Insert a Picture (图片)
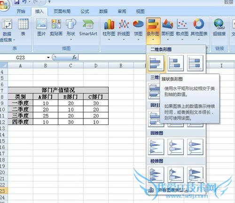Viewport: 235px width, 203px height. click(41, 24)
